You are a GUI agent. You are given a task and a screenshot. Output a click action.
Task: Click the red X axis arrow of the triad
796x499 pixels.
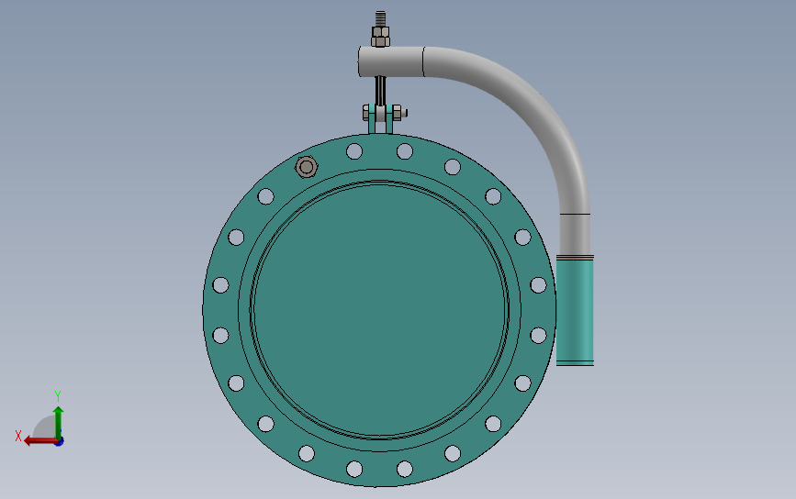[40, 440]
